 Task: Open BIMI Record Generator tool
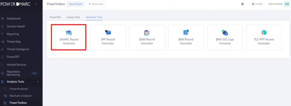[x=186, y=37]
